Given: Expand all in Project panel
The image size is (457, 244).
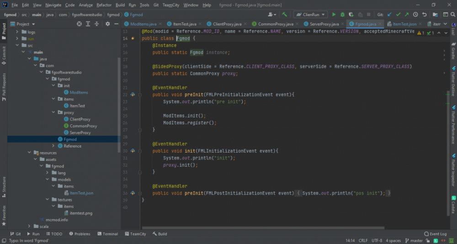Looking at the screenshot, I should pyautogui.click(x=88, y=24).
